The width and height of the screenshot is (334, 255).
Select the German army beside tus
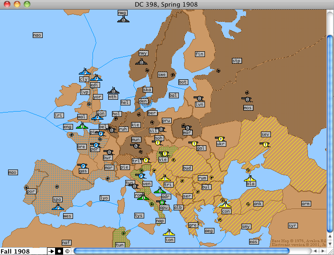pos(134,186)
